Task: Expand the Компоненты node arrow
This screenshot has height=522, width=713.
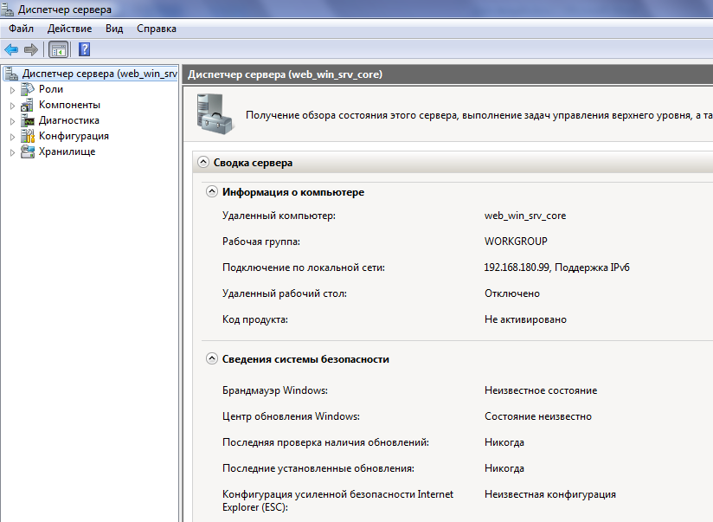Action: [12, 106]
